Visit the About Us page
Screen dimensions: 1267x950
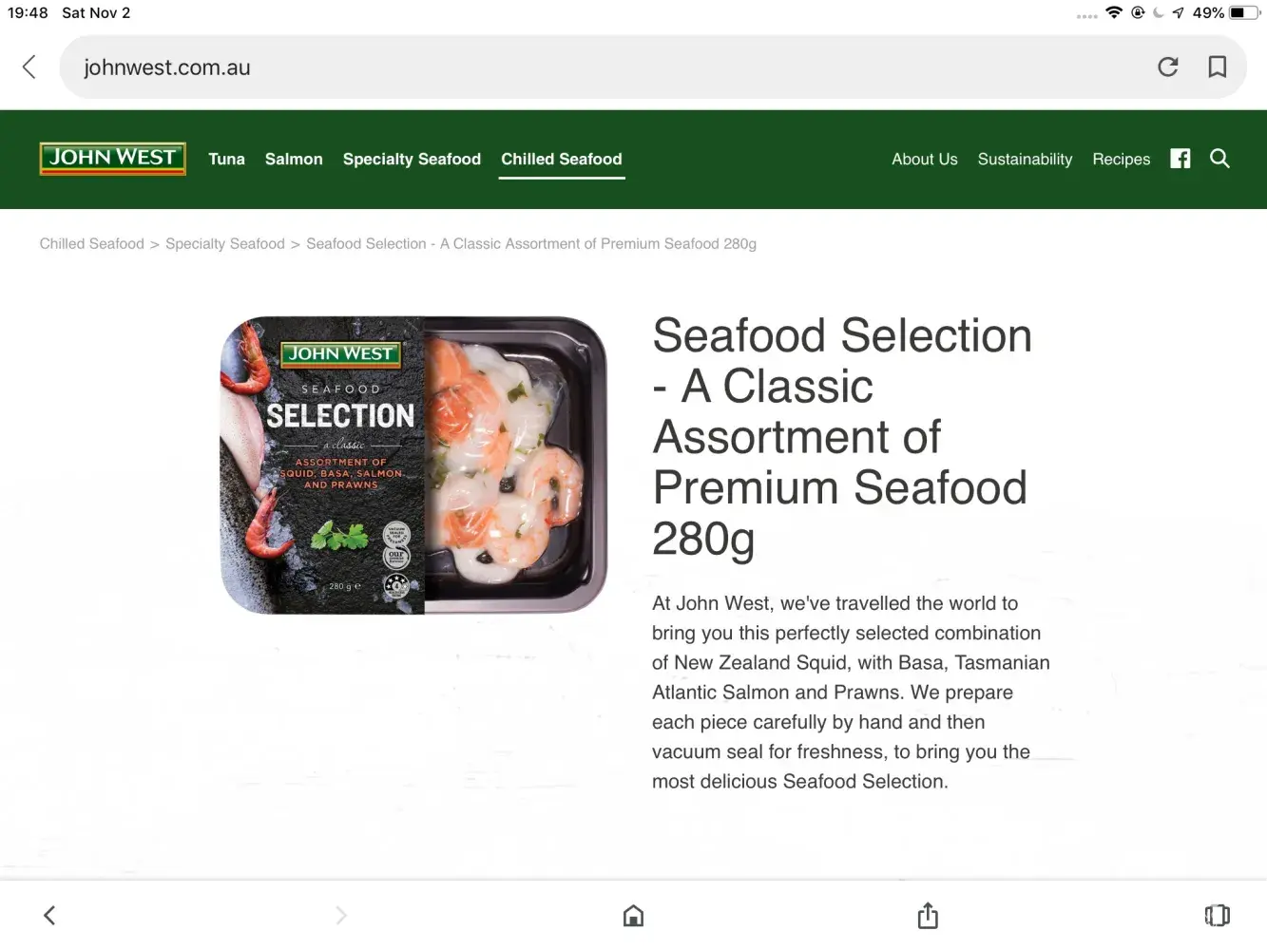[924, 160]
